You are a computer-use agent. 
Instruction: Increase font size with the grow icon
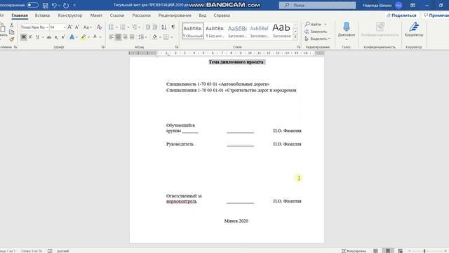(x=70, y=27)
